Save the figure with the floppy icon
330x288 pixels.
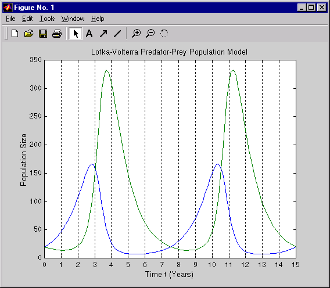pyautogui.click(x=43, y=34)
